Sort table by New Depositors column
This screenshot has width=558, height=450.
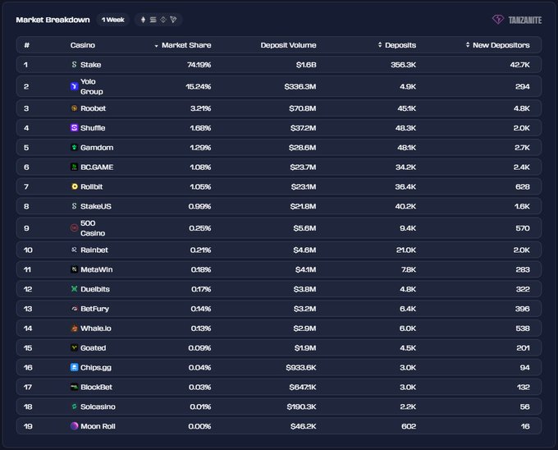click(497, 45)
